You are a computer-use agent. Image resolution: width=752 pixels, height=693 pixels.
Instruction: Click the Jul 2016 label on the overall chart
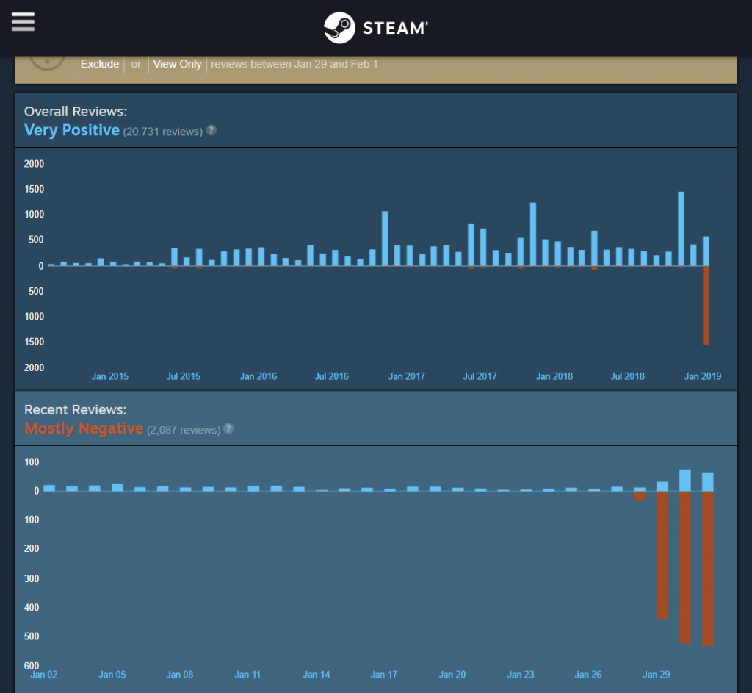click(x=331, y=376)
